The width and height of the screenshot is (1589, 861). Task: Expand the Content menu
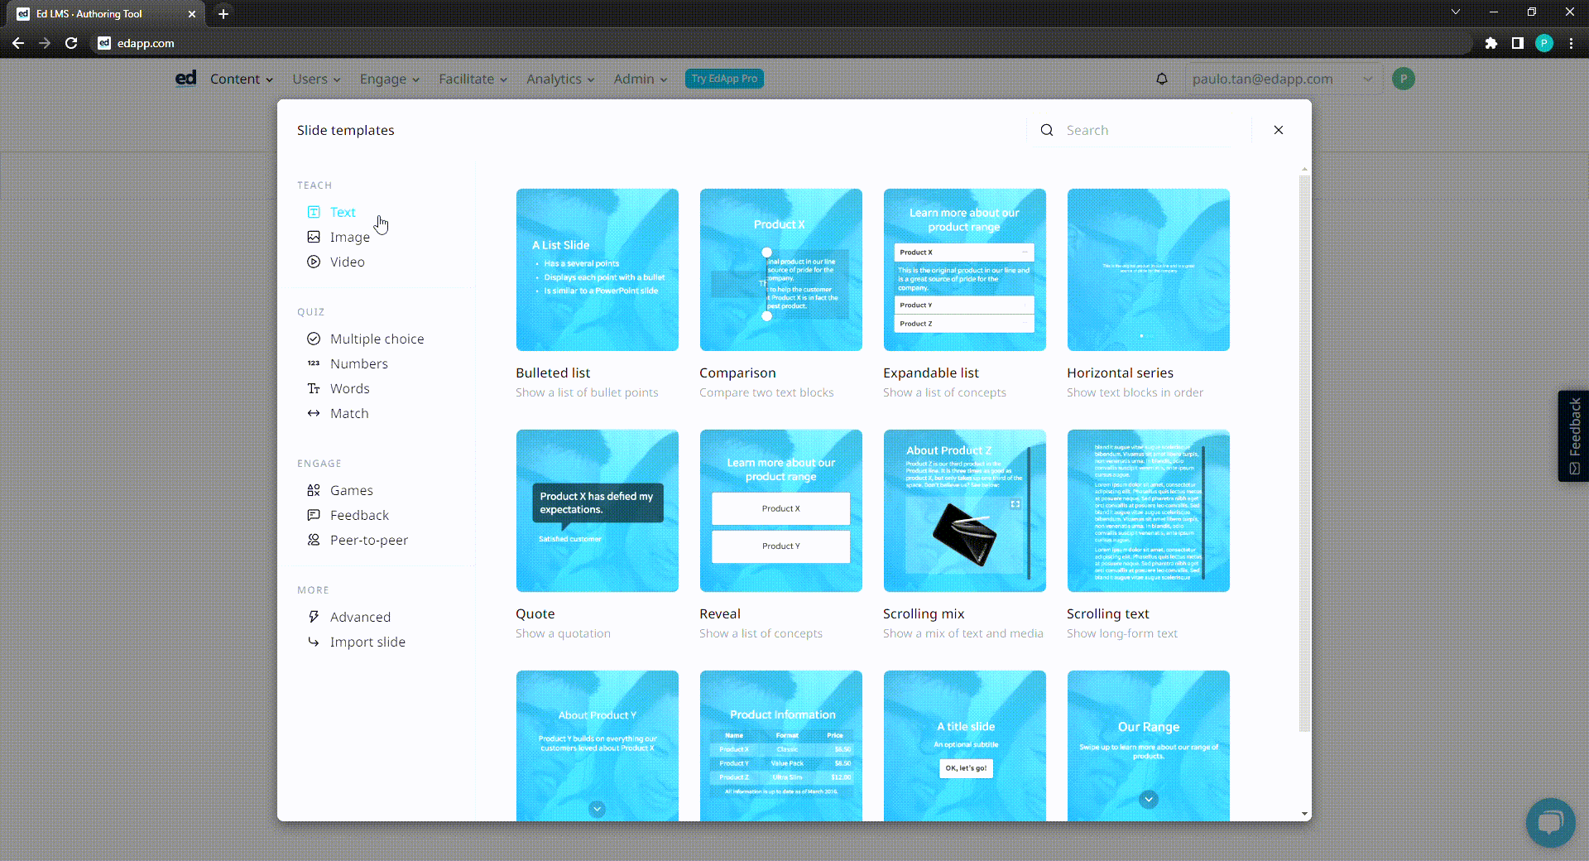(x=241, y=79)
